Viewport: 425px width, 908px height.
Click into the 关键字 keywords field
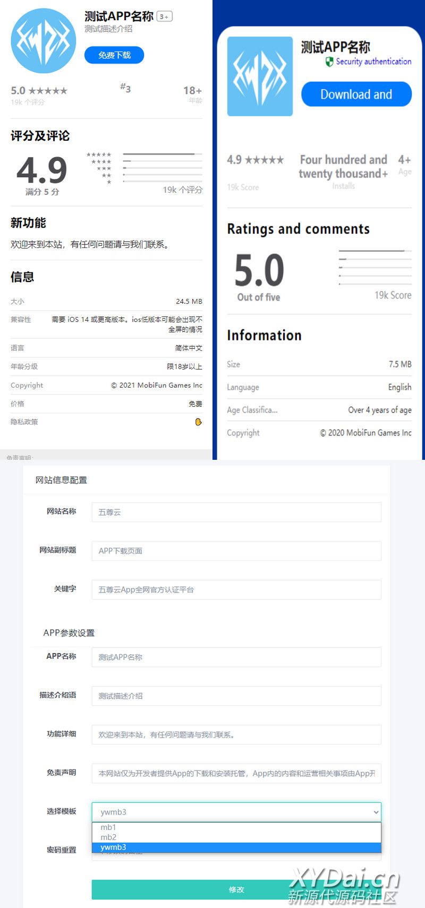236,590
